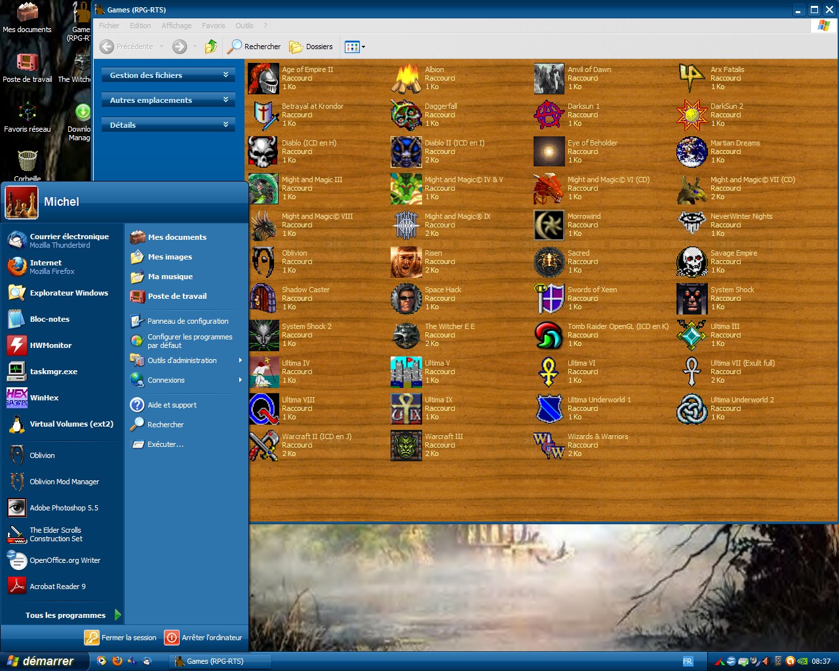The image size is (839, 671).
Task: Expand Tous les programmes list
Action: click(73, 615)
